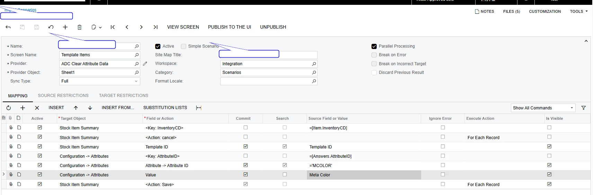Click the =[Item.InventoryCD] source value cell
Viewport: 594px width, 195px height.
click(x=364, y=128)
